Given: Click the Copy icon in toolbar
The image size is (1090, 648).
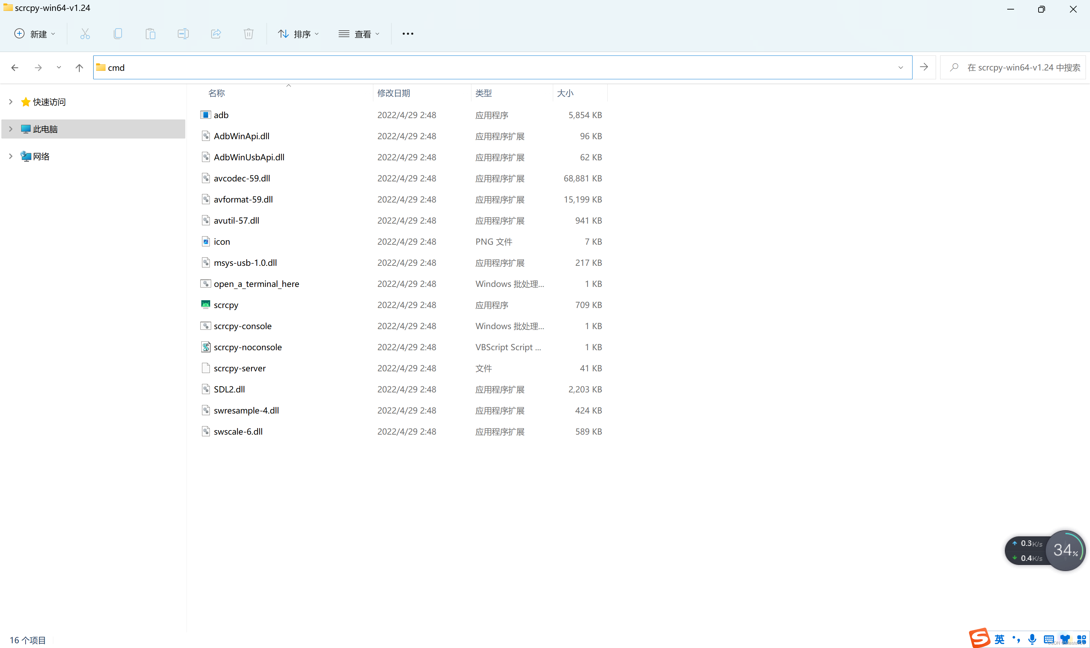Looking at the screenshot, I should 118,34.
